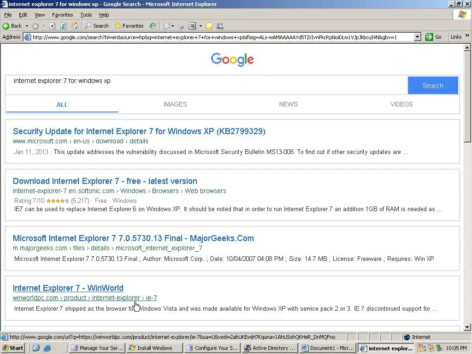Screen dimensions: 472x354
Task: Expand the Edit tool dropdown arrow
Action: click(x=201, y=26)
